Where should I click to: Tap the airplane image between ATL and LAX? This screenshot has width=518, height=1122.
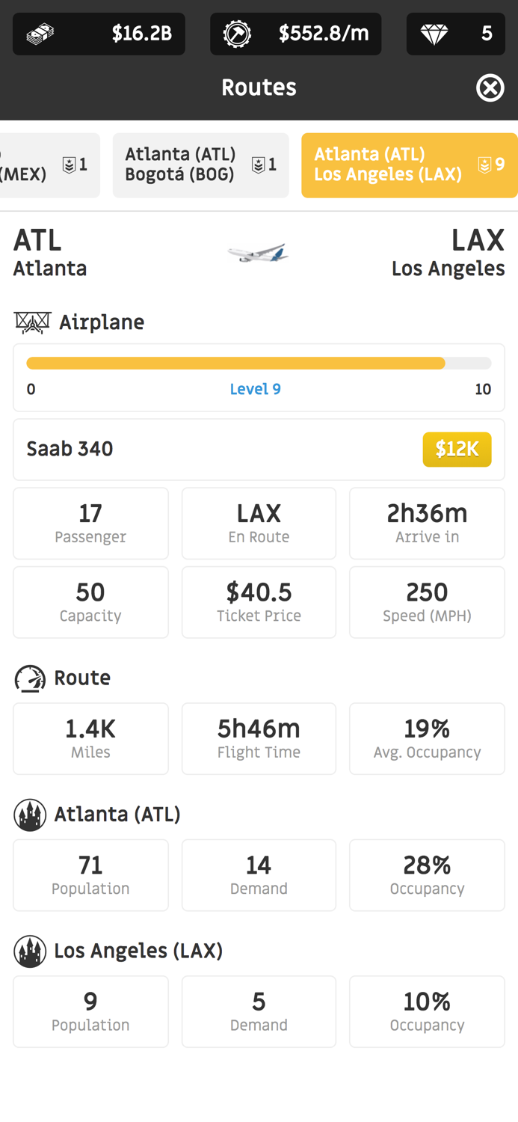pyautogui.click(x=258, y=253)
